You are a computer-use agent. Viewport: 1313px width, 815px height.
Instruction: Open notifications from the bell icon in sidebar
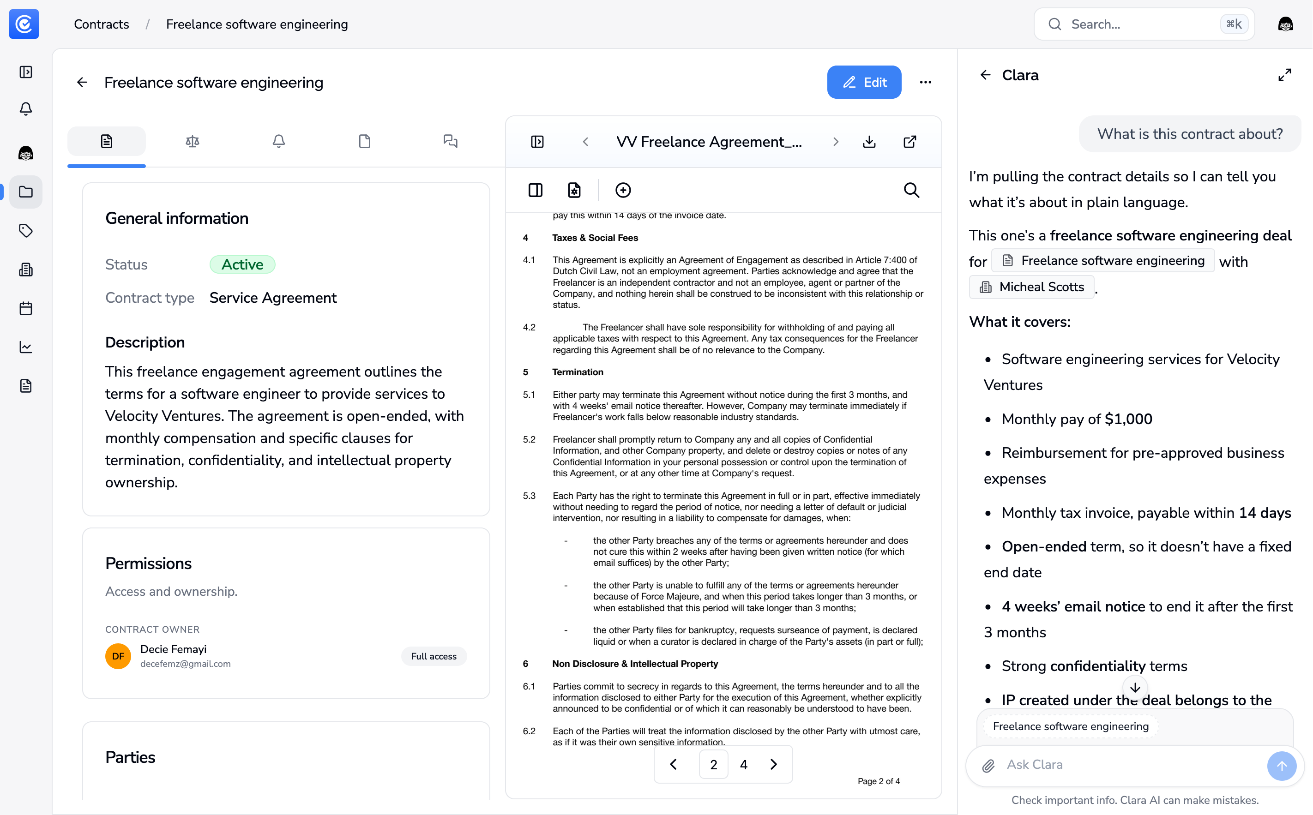pyautogui.click(x=25, y=108)
